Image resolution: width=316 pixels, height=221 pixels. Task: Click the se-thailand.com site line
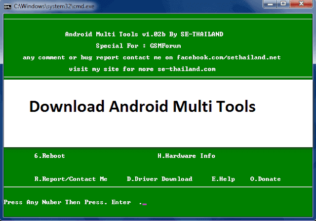pyautogui.click(x=142, y=69)
